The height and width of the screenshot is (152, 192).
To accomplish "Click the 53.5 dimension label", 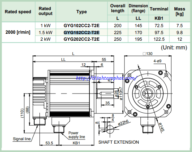I will 49,143.
